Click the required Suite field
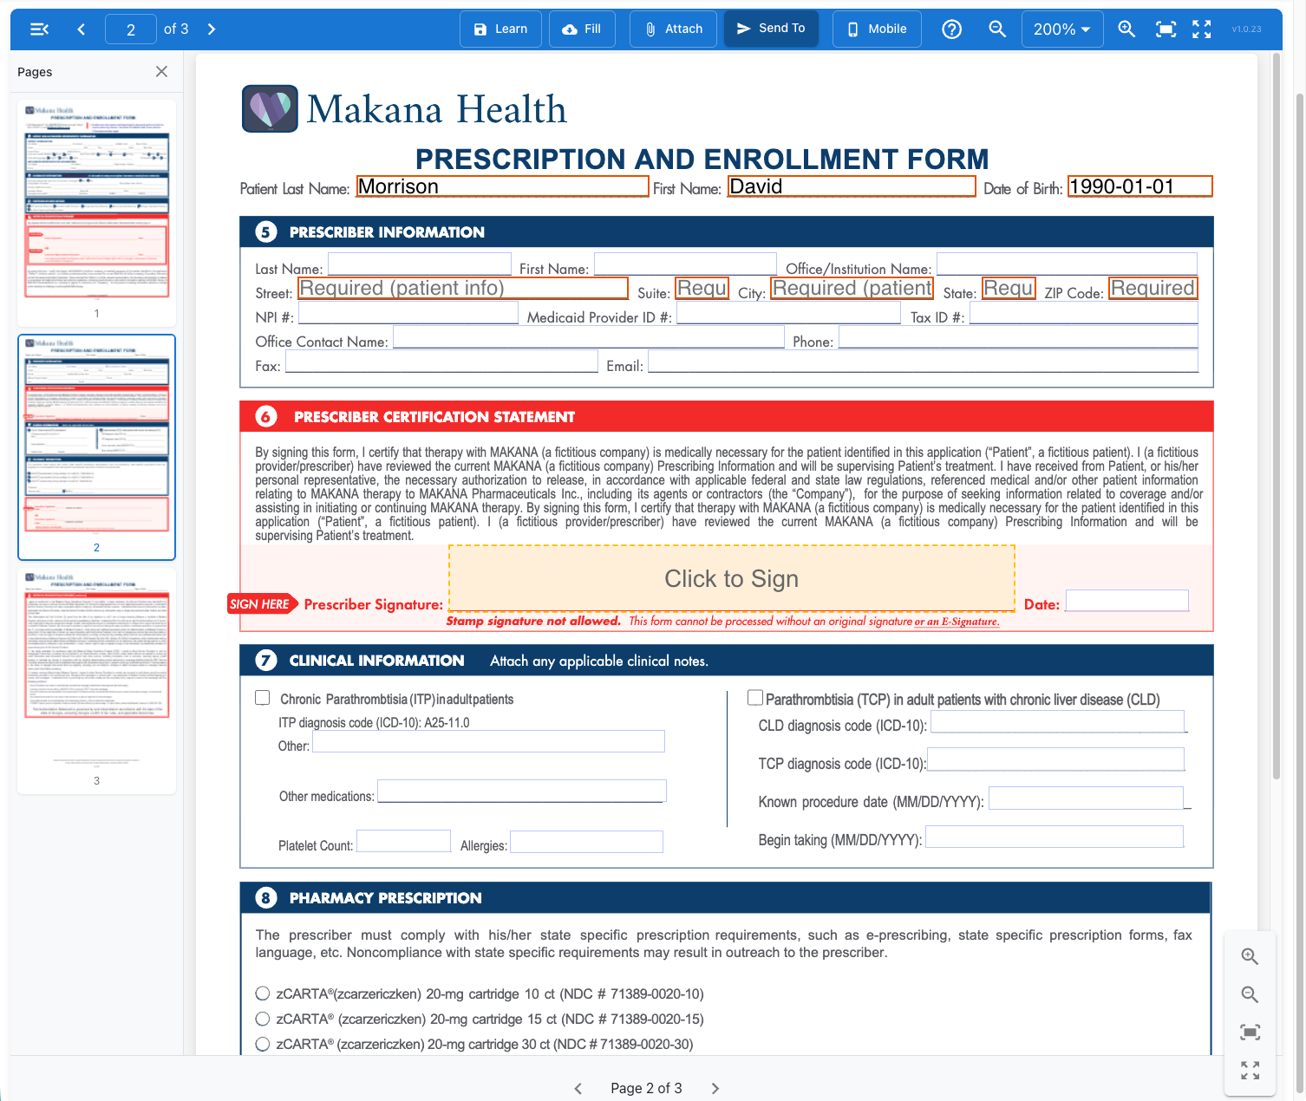This screenshot has height=1101, width=1306. click(x=702, y=289)
